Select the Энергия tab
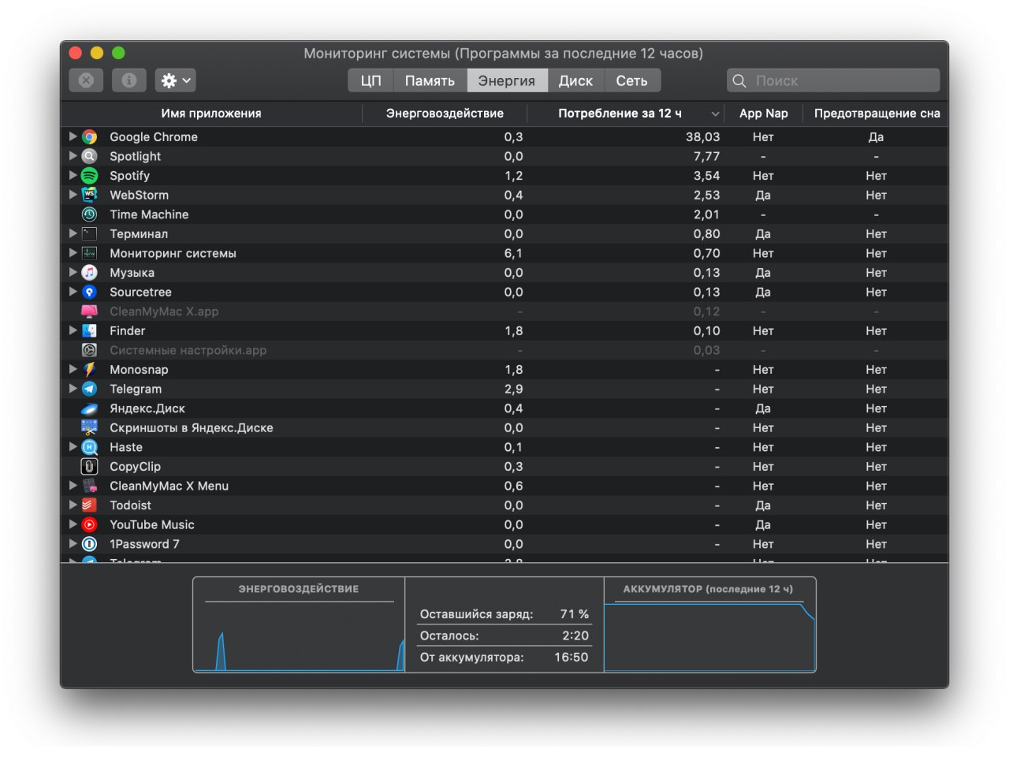Image resolution: width=1009 pixels, height=768 pixels. pos(507,80)
